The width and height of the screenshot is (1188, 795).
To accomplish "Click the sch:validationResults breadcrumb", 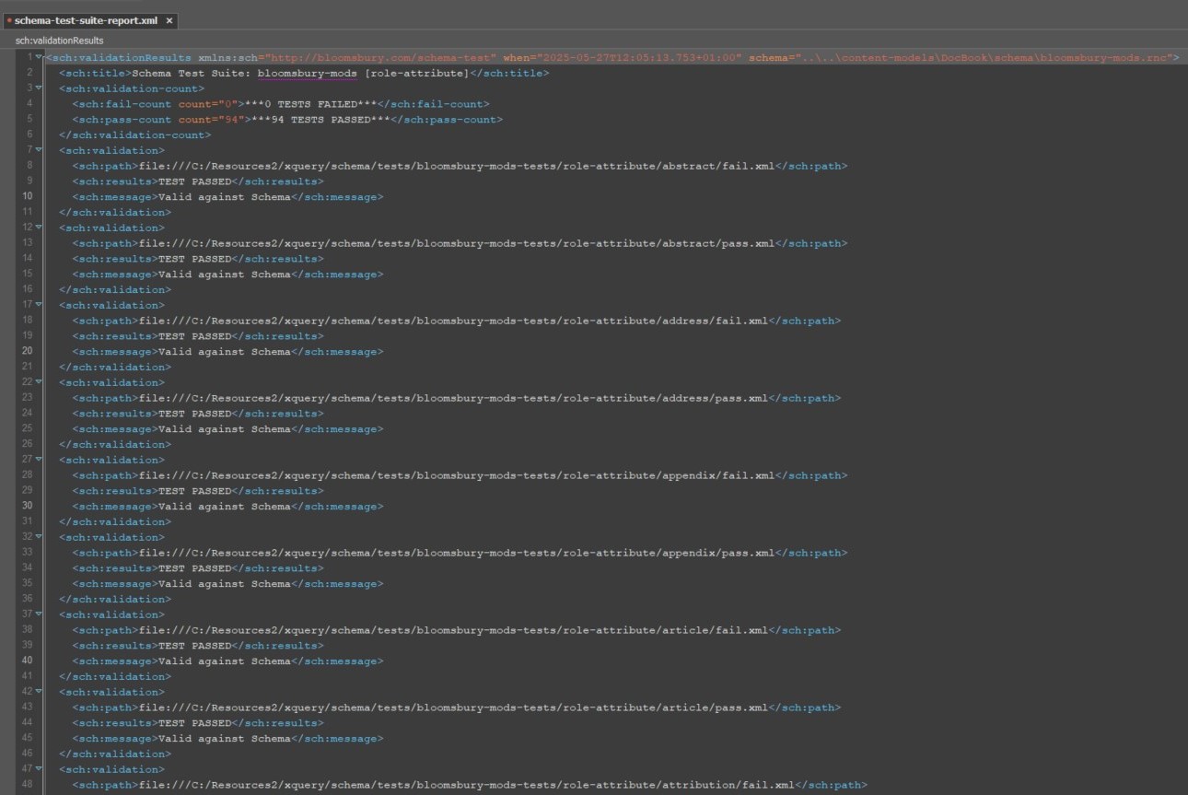I will 59,41.
